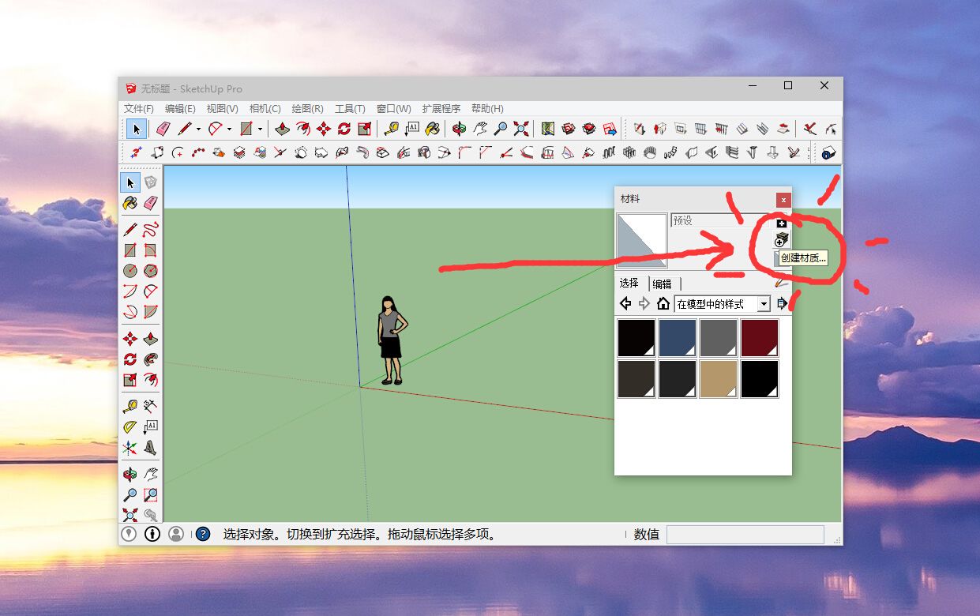
Task: Pick the Circle tool in left toolbar
Action: click(130, 270)
